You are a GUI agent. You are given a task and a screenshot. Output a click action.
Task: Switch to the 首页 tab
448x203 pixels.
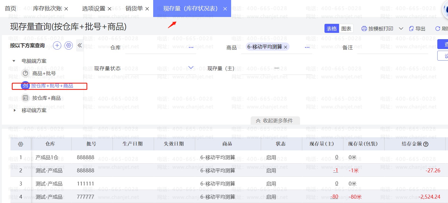click(10, 8)
